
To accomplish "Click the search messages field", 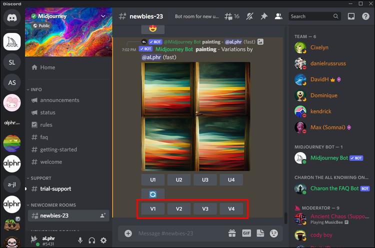I will pyautogui.click(x=314, y=16).
